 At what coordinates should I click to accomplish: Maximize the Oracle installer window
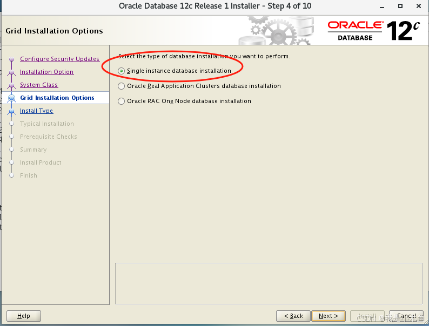[x=400, y=6]
